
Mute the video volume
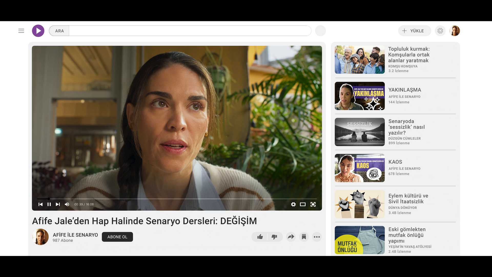(67, 204)
